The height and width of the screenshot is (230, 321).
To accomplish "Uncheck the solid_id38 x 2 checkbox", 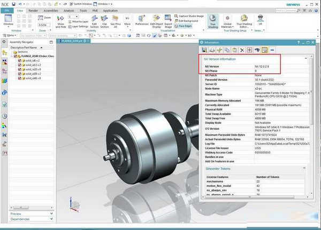I will [20, 74].
